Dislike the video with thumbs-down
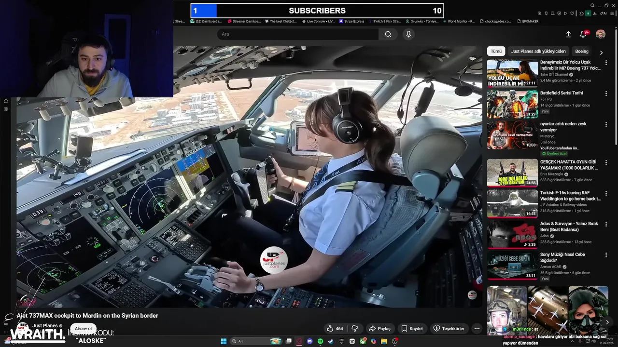The width and height of the screenshot is (618, 347). pyautogui.click(x=354, y=329)
